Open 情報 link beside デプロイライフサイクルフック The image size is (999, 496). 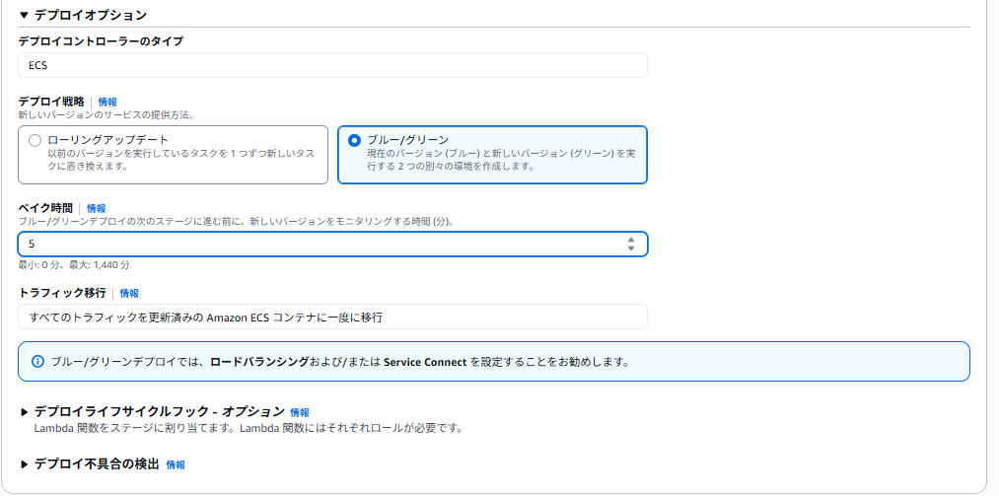(x=300, y=412)
